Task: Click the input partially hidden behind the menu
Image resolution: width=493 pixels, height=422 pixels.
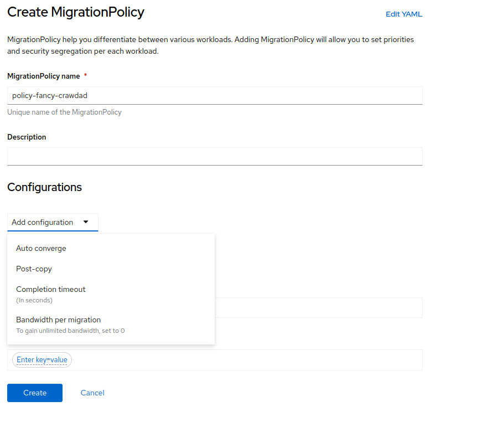Action: [318, 307]
